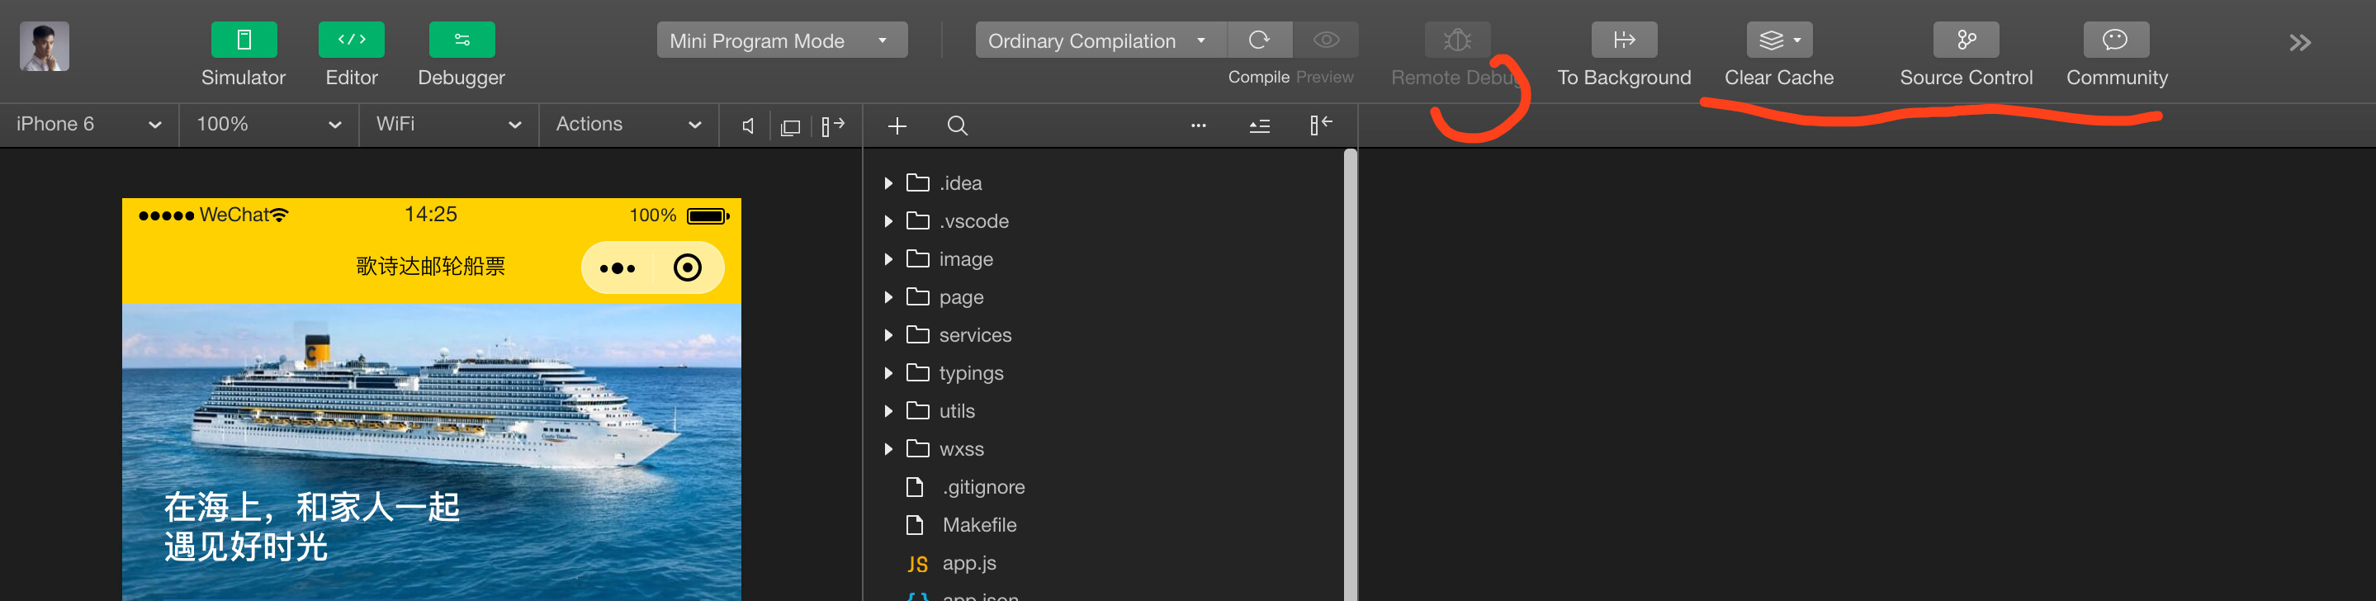Click the detach simulator window icon
Screen dimensions: 2376x601
790,127
